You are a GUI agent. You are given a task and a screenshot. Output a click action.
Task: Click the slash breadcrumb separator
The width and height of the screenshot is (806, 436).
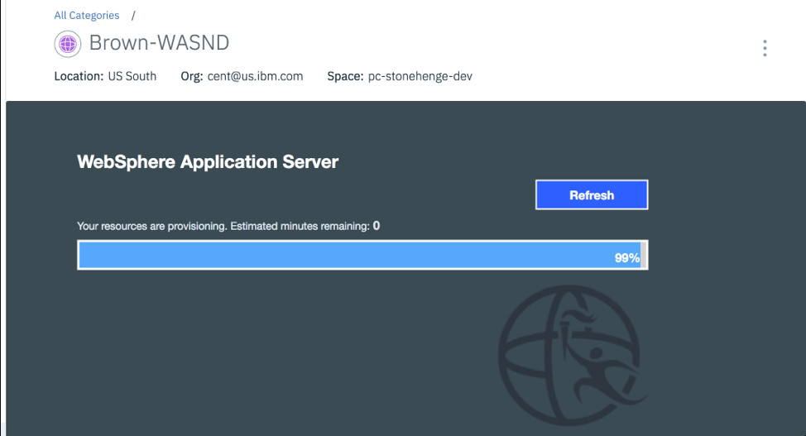coord(133,16)
